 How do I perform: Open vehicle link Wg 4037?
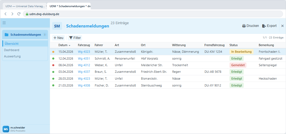(84, 72)
